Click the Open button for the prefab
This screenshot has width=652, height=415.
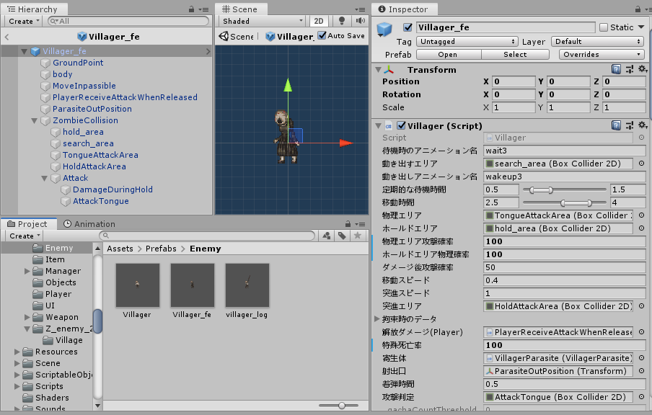point(449,54)
